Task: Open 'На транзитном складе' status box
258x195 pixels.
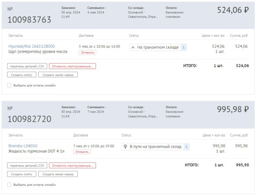Action: pyautogui.click(x=158, y=47)
